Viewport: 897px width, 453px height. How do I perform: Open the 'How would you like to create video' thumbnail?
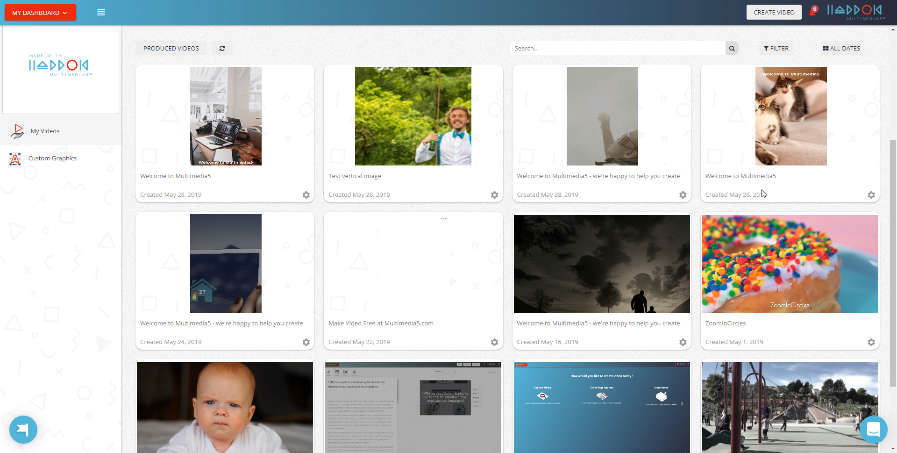coord(602,407)
